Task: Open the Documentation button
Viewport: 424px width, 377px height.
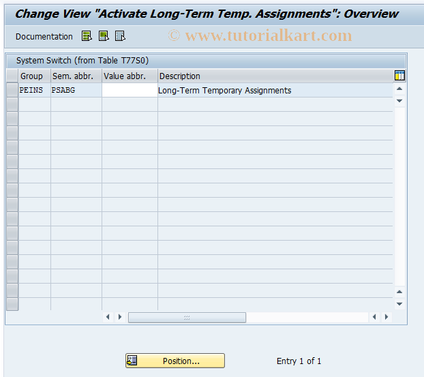Action: pyautogui.click(x=44, y=37)
